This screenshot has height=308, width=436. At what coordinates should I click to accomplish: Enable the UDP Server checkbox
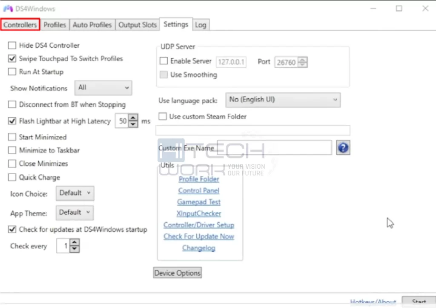point(163,60)
